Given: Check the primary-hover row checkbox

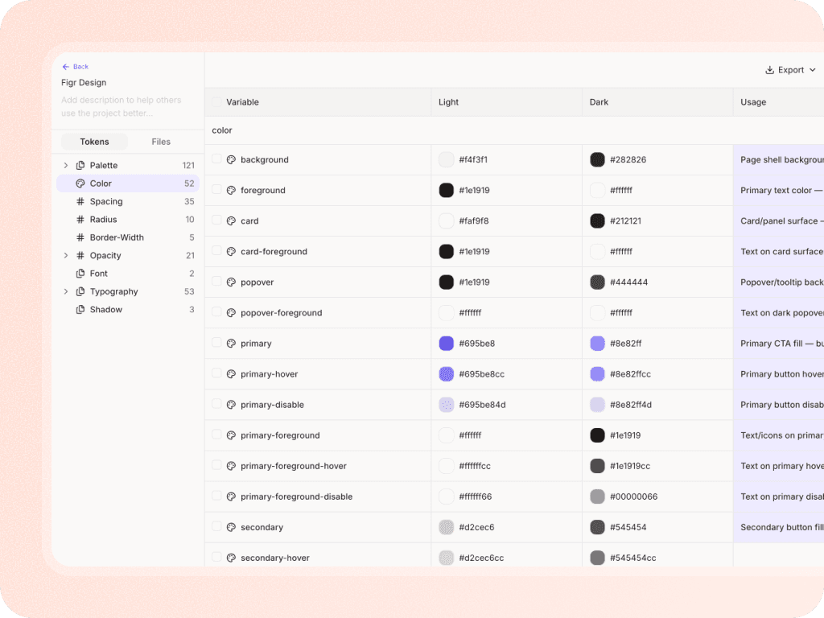Looking at the screenshot, I should (216, 373).
